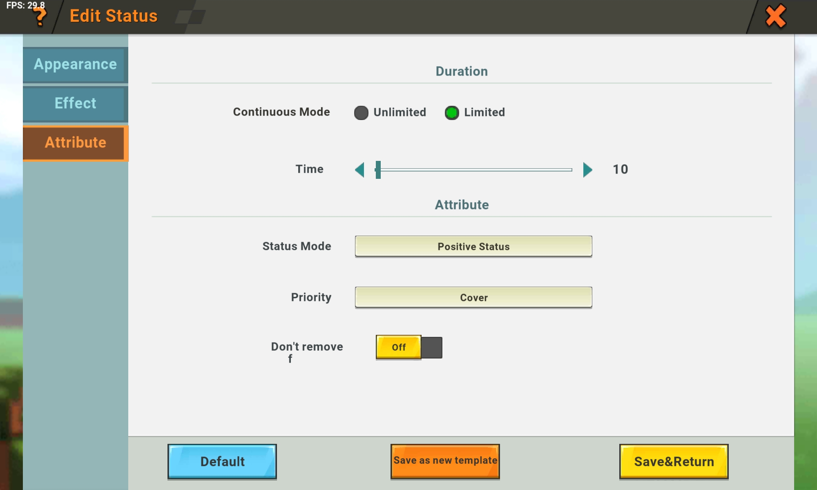
Task: Open the Status Mode dropdown
Action: coord(473,246)
